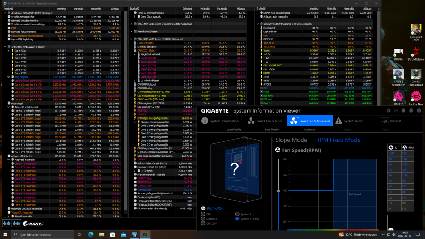Switch to the SIV taskbar button

145,234
